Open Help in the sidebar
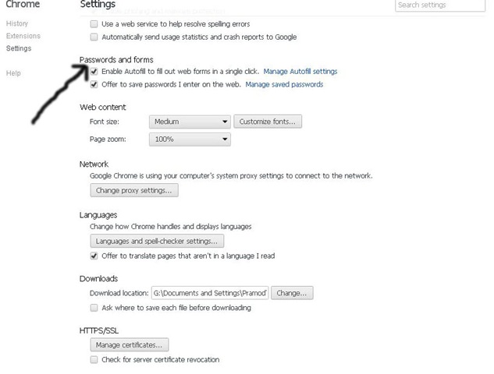The image size is (494, 374). (x=13, y=73)
